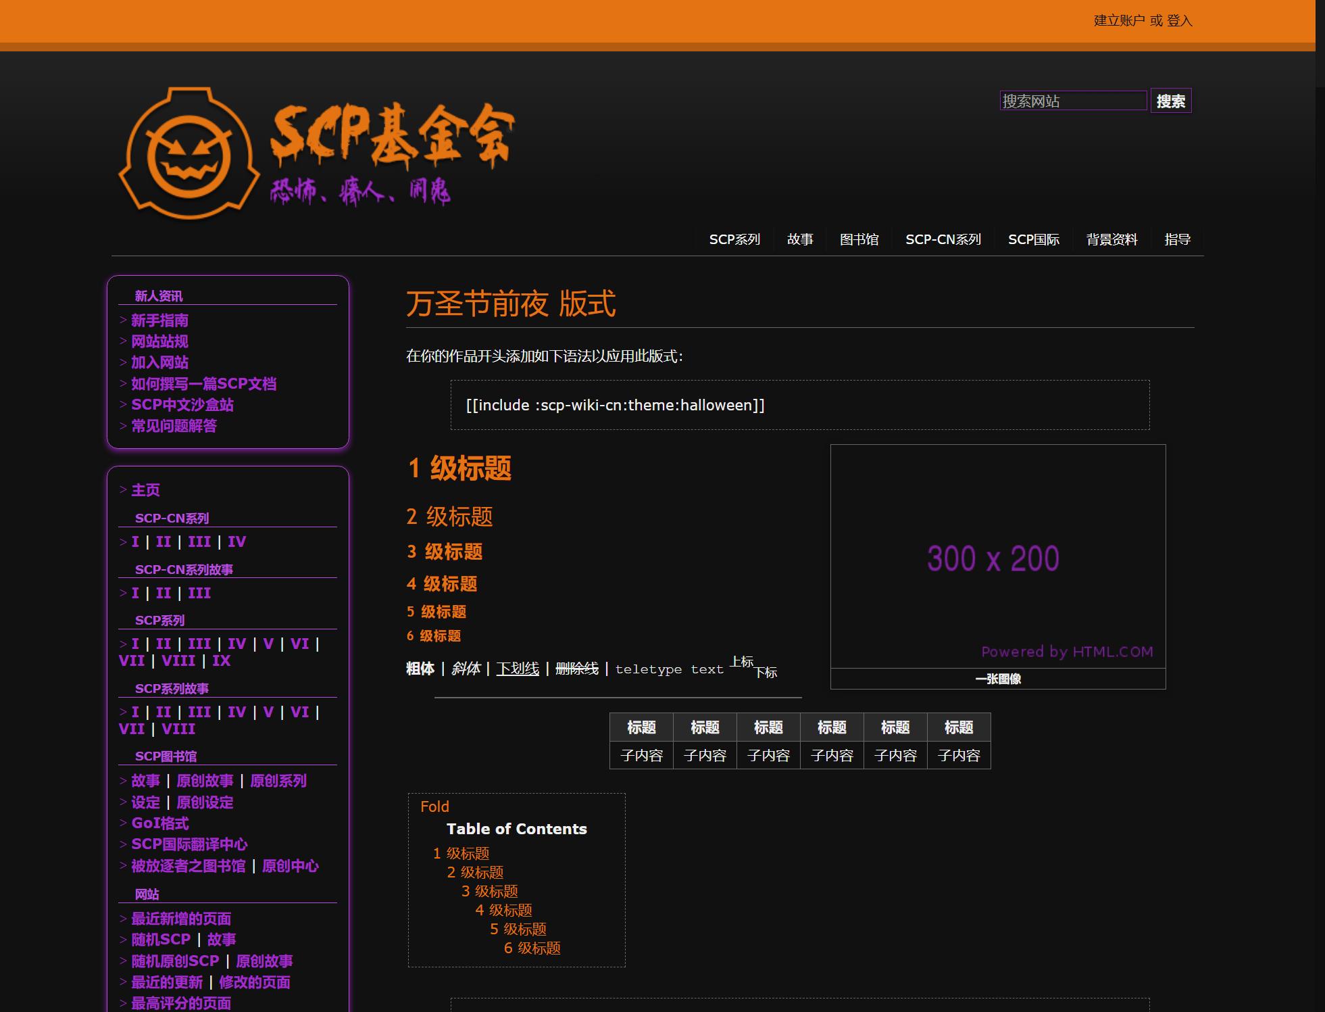
Task: Open the SCP系列 top menu
Action: pos(734,239)
